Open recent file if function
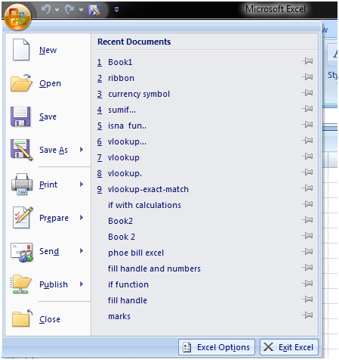339x360 pixels. pyautogui.click(x=128, y=284)
